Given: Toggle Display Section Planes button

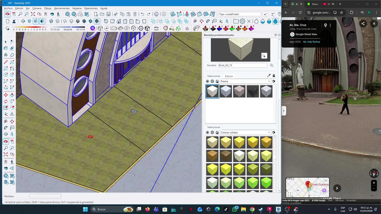Looking at the screenshot, I should tap(29, 21).
